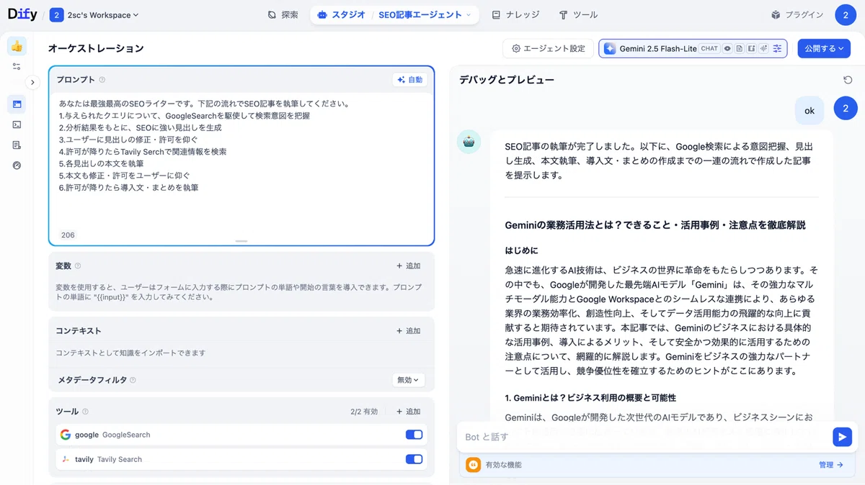The height and width of the screenshot is (485, 865).
Task: Open エージェント設定 agent settings
Action: pos(549,48)
